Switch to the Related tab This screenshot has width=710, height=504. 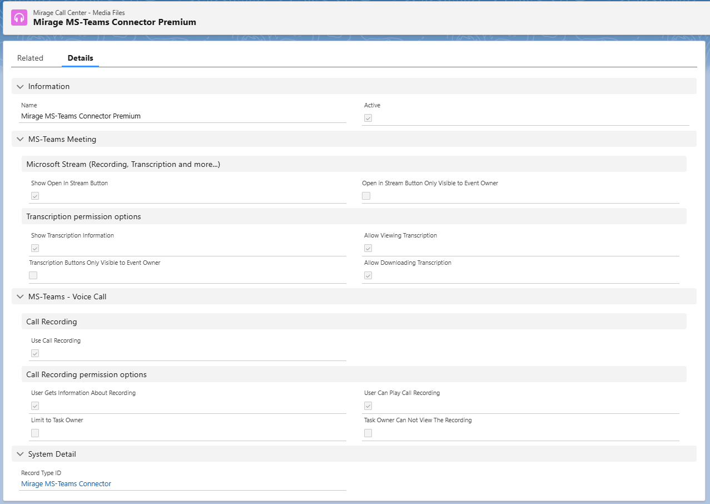pos(30,58)
